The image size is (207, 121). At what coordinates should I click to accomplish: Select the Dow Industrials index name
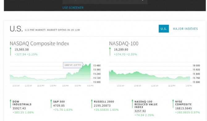click(22, 103)
